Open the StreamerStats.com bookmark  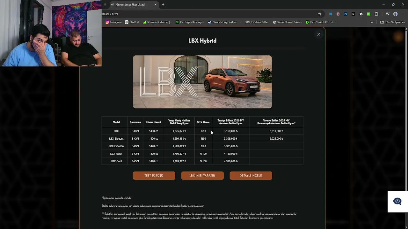pyautogui.click(x=157, y=22)
